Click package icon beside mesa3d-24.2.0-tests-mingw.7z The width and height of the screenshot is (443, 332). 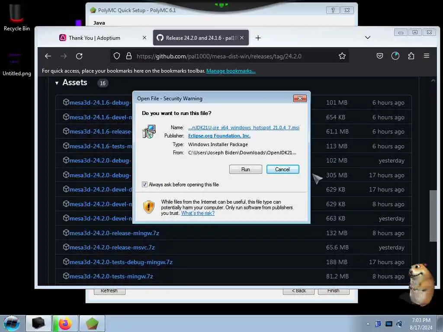tap(66, 276)
